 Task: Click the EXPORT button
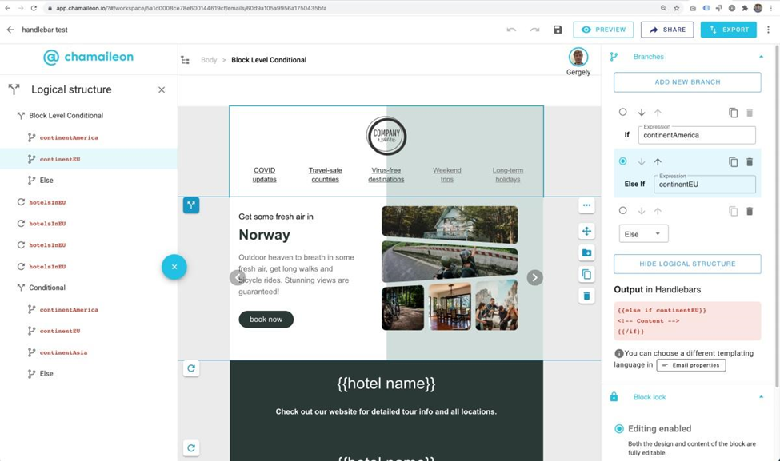[728, 30]
